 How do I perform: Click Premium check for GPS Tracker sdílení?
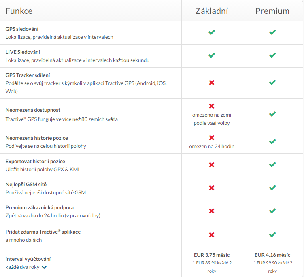pos(272,83)
